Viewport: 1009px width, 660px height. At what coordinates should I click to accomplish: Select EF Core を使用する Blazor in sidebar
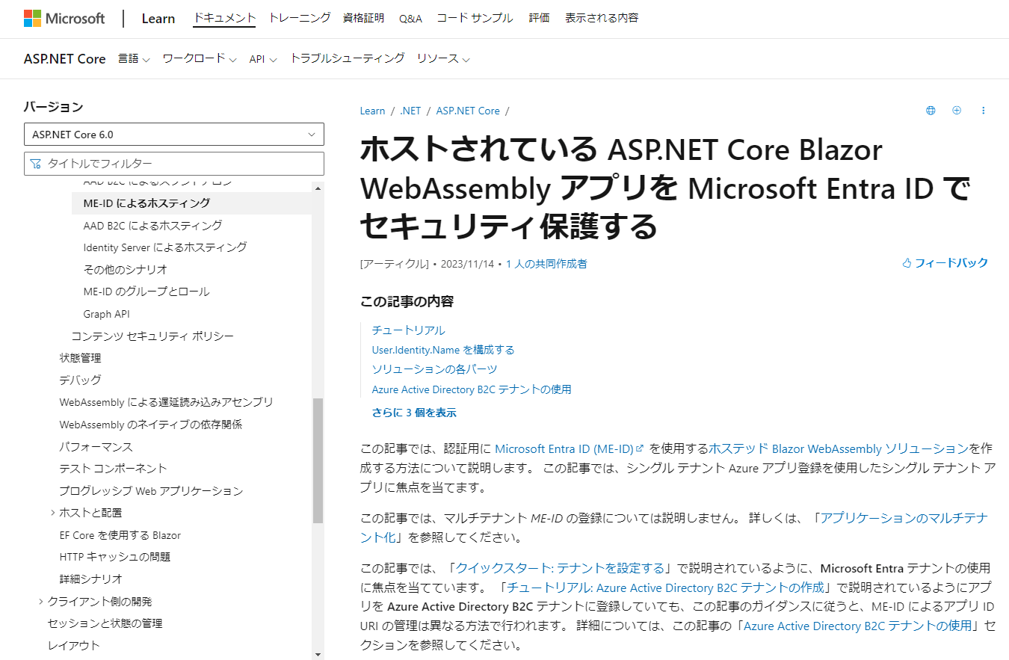120,535
